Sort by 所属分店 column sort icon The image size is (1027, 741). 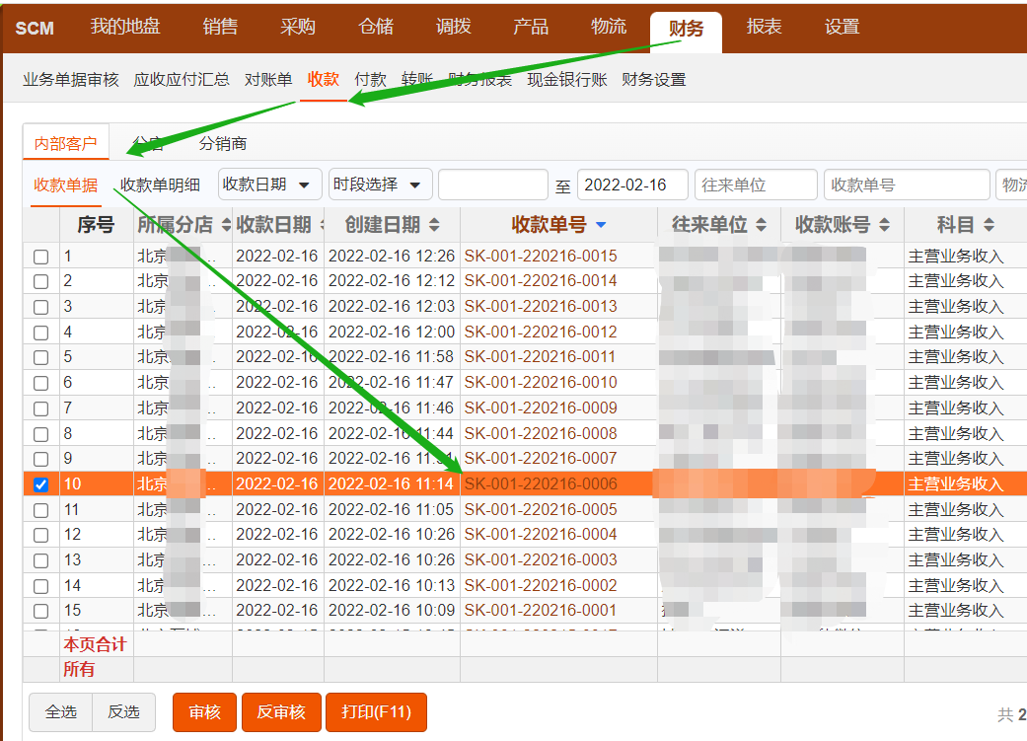[x=226, y=225]
